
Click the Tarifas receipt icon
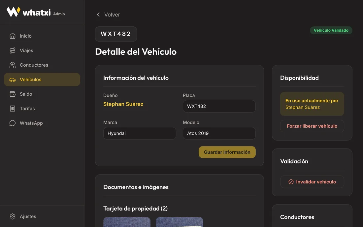coord(13,109)
